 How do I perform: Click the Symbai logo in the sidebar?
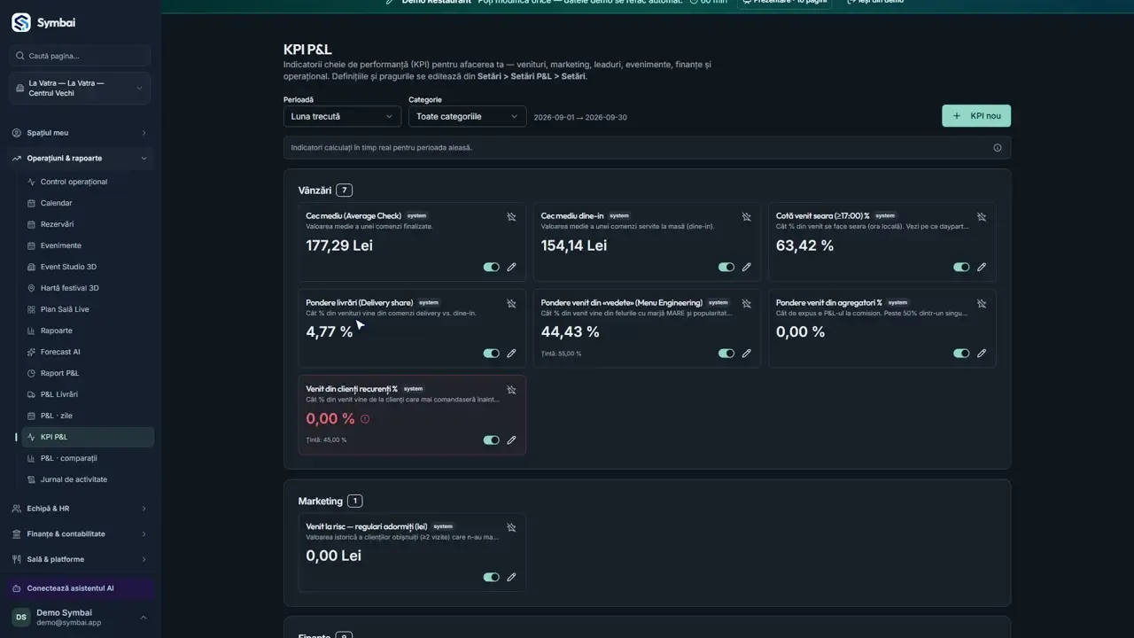(x=21, y=22)
